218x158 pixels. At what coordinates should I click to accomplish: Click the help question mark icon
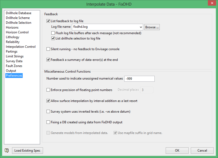coord(7,151)
